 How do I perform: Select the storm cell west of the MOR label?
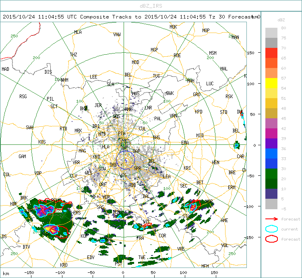tap(193, 207)
